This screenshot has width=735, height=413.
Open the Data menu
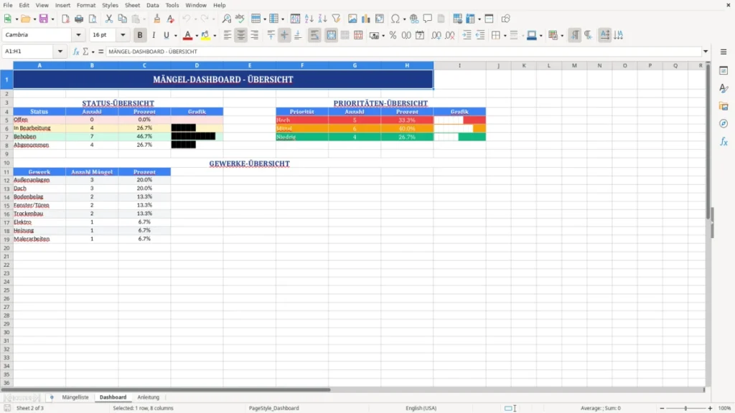[x=152, y=5]
